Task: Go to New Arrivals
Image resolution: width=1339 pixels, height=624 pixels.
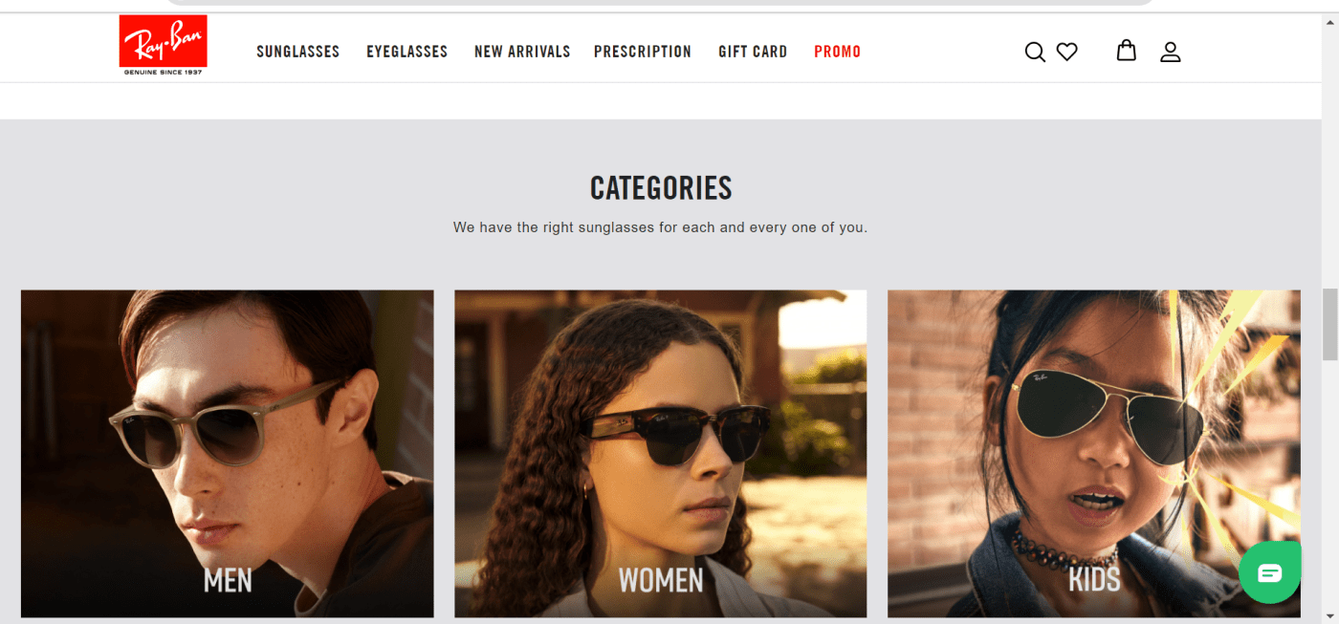Action: pos(522,52)
